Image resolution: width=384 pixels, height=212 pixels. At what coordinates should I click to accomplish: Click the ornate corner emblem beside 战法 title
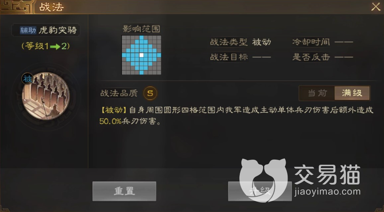tap(17, 6)
